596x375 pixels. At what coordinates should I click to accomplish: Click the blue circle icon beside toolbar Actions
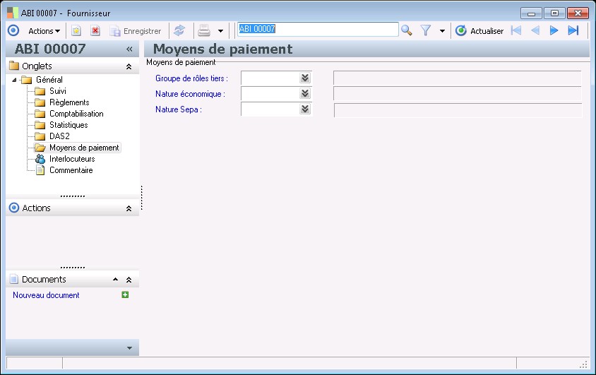(13, 31)
